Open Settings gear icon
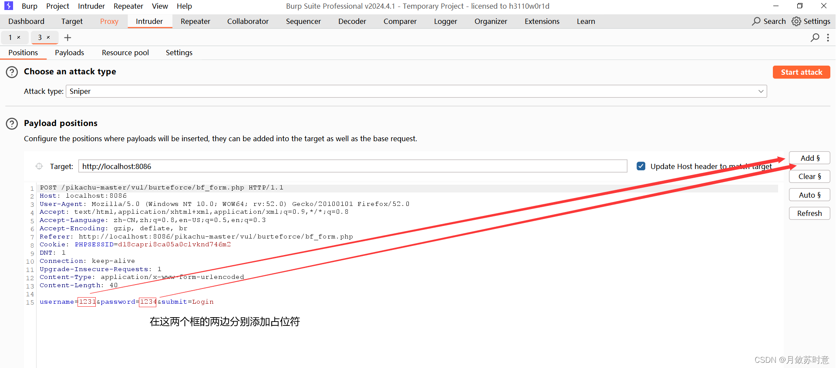This screenshot has width=836, height=368. point(796,21)
